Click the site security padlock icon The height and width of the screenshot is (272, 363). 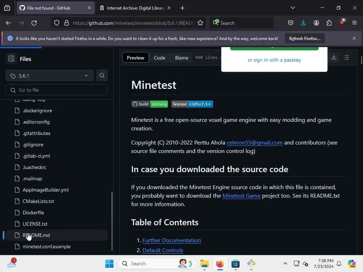67,23
